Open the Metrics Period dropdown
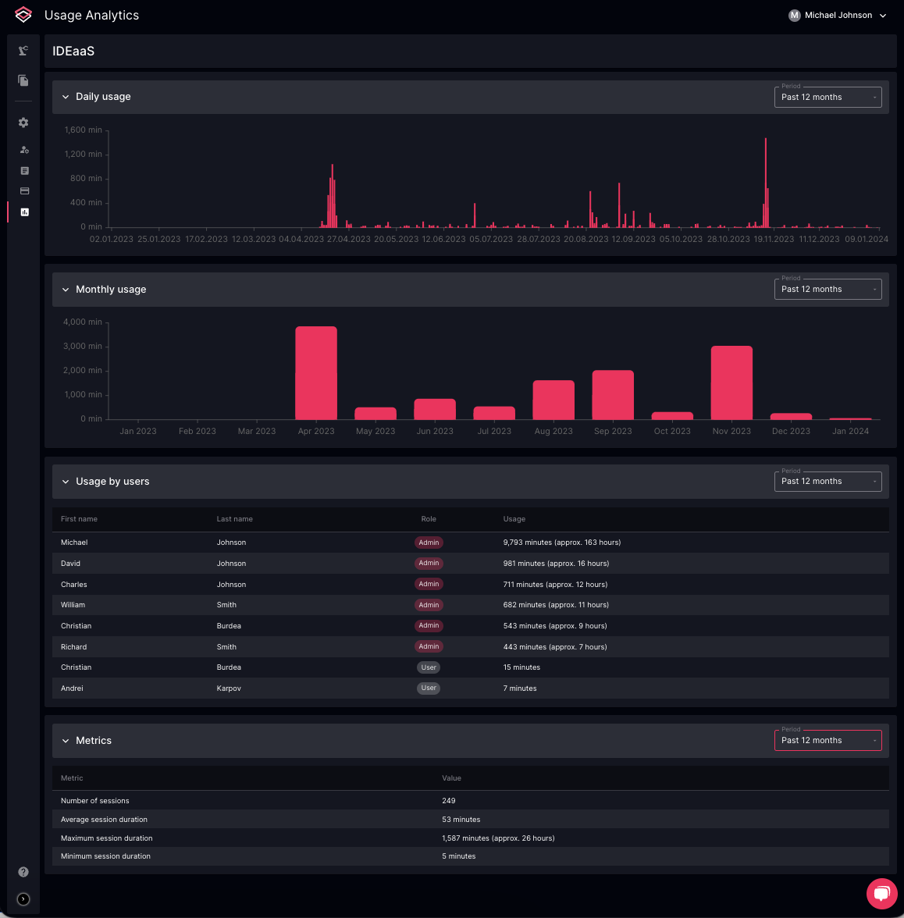The image size is (904, 918). tap(827, 741)
